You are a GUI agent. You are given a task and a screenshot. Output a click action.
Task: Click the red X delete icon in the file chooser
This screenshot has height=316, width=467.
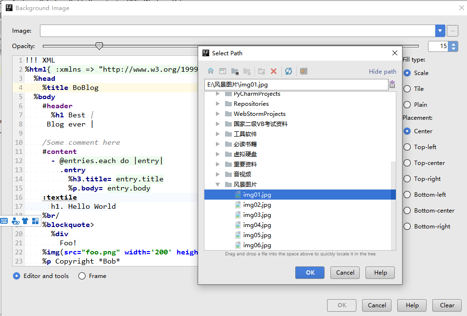[274, 71]
